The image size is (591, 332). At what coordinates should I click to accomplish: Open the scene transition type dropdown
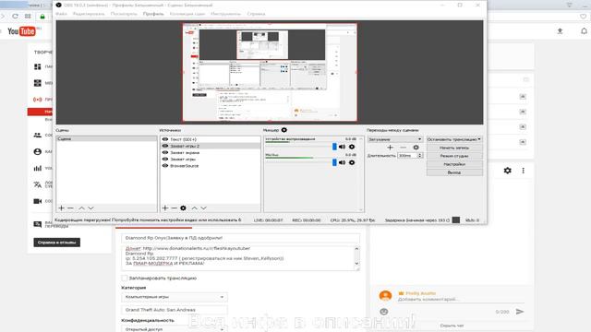click(395, 139)
